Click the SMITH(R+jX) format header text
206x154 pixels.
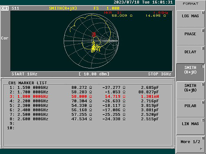[x=63, y=8]
